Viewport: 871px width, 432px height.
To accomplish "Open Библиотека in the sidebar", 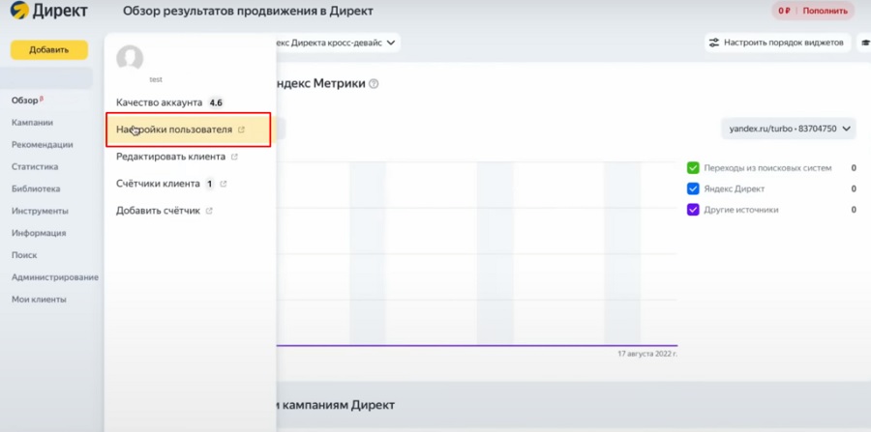I will coord(36,189).
